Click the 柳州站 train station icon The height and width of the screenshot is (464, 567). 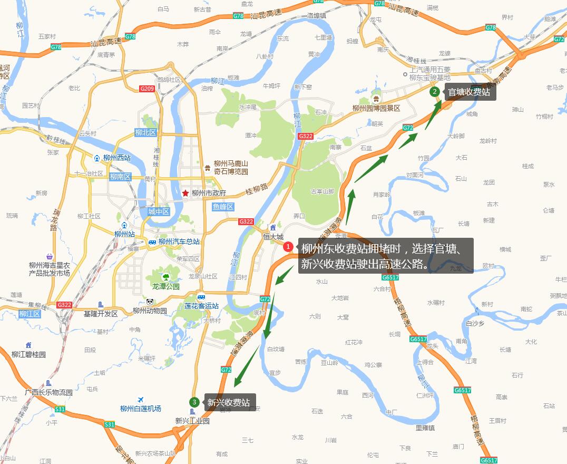124,225
